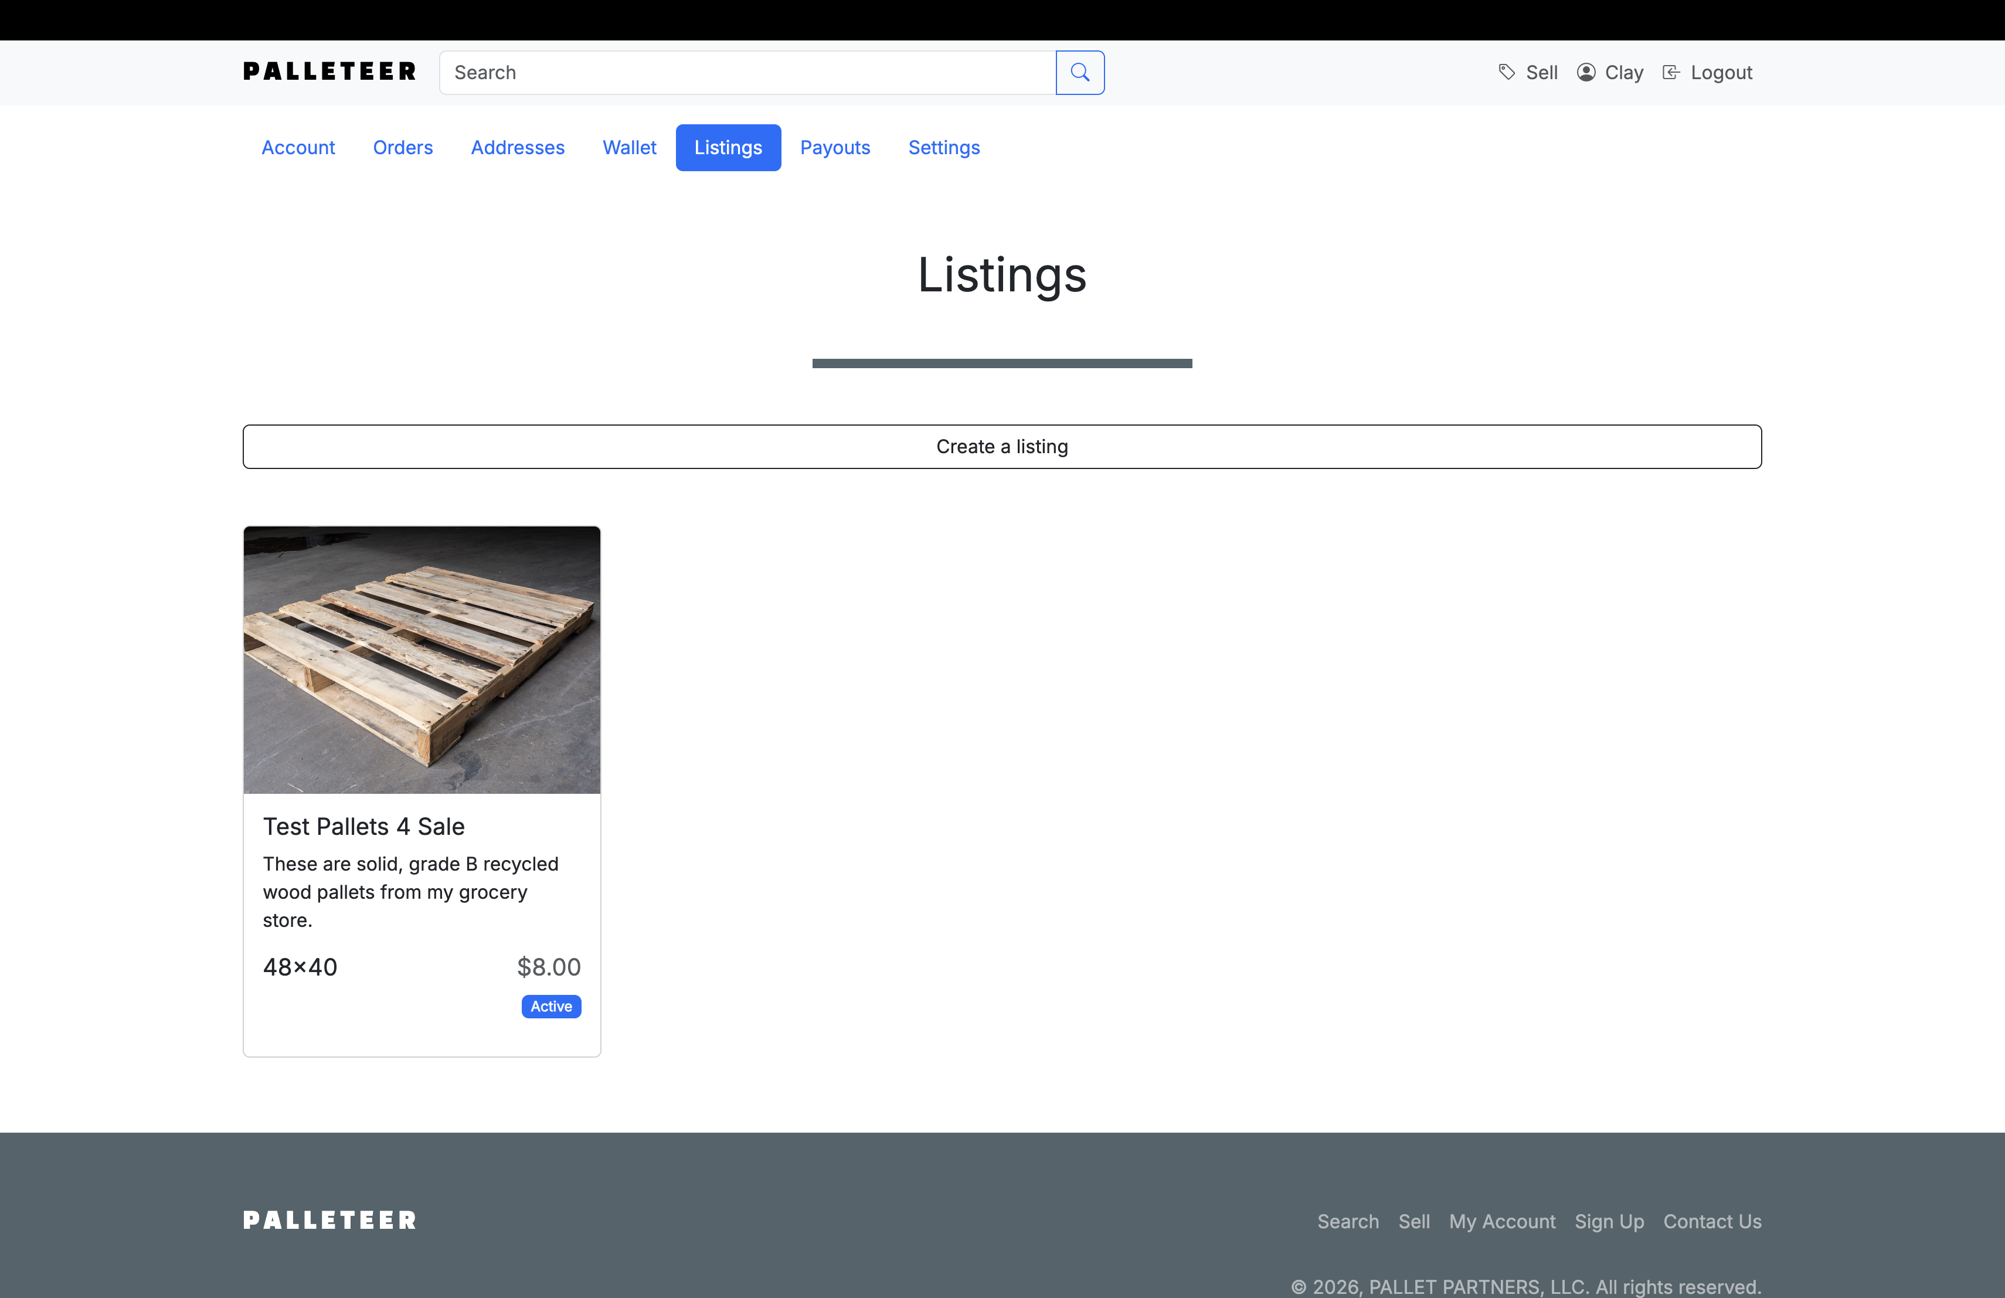This screenshot has width=2005, height=1298.
Task: Select the Account tab
Action: [x=298, y=147]
